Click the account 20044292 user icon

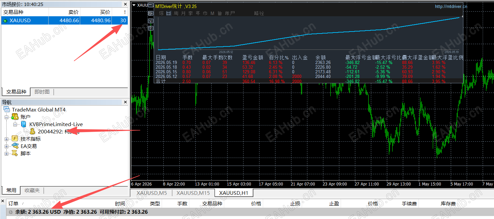coord(32,131)
